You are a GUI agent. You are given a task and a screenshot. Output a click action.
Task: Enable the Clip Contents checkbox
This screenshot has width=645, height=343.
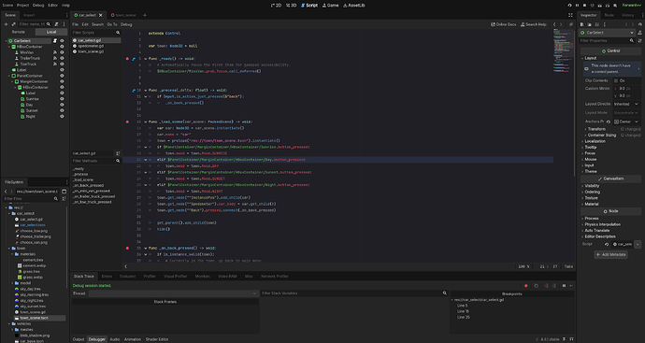616,80
